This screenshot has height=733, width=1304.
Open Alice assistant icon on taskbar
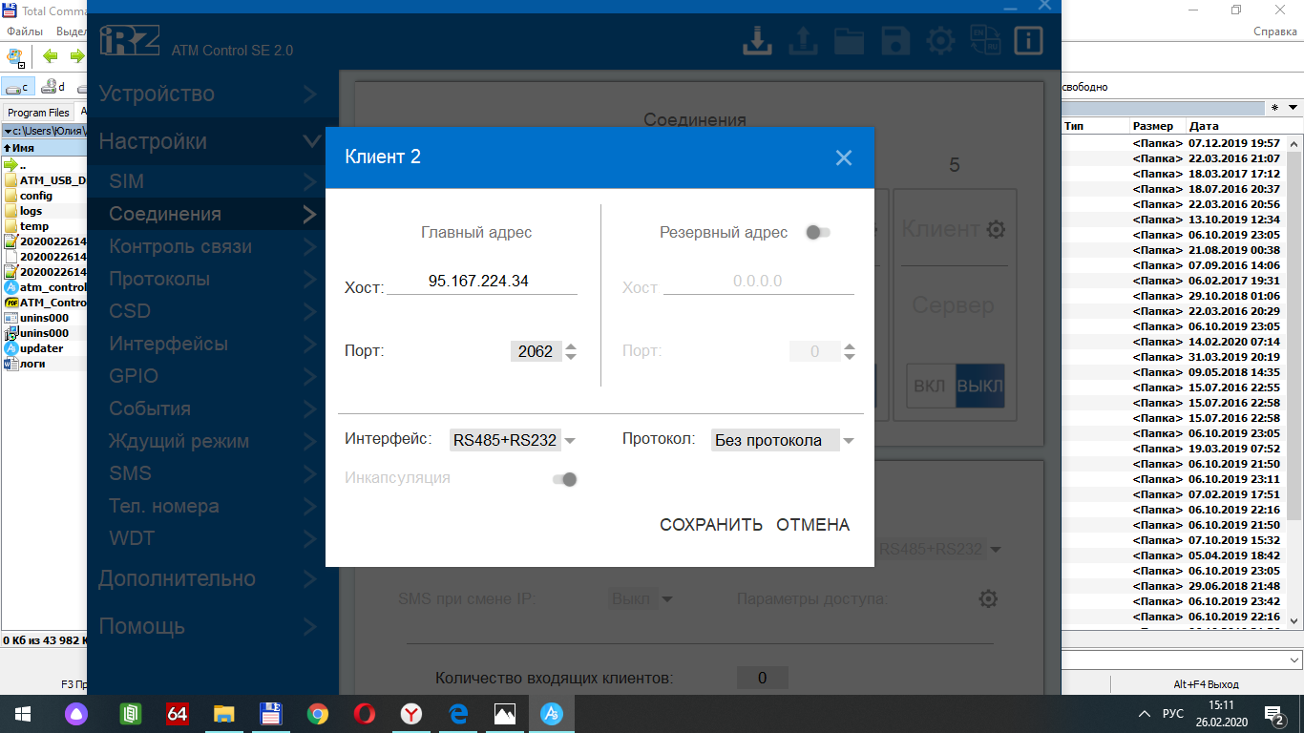[74, 713]
